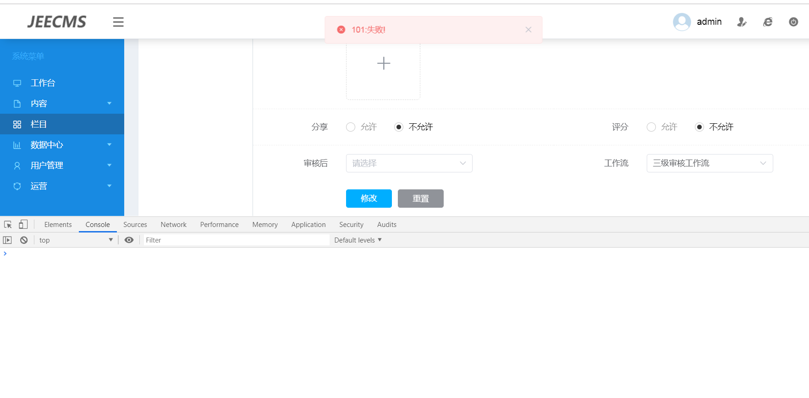Switch to the Elements tab
The image size is (809, 398).
coord(58,225)
